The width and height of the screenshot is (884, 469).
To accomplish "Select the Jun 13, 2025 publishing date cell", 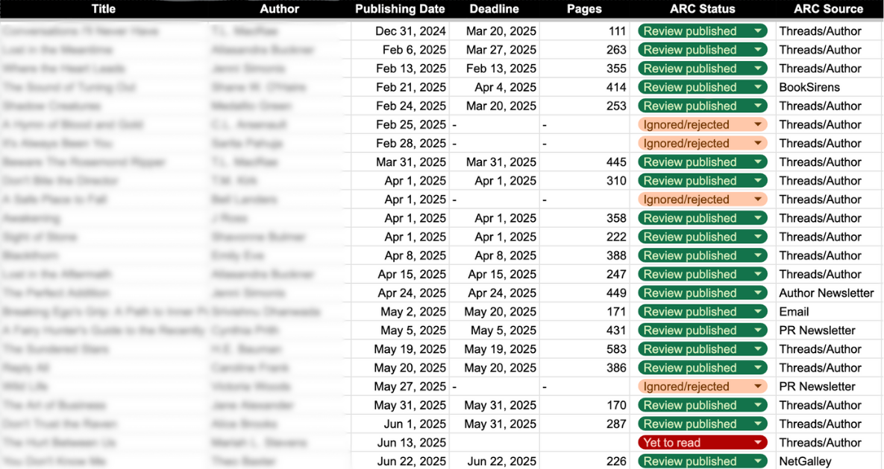I will tap(411, 443).
